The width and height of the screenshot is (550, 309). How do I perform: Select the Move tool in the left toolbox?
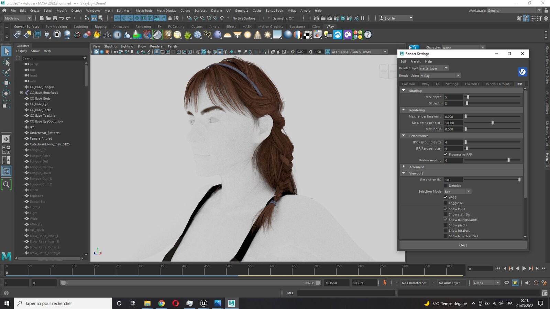click(6, 83)
